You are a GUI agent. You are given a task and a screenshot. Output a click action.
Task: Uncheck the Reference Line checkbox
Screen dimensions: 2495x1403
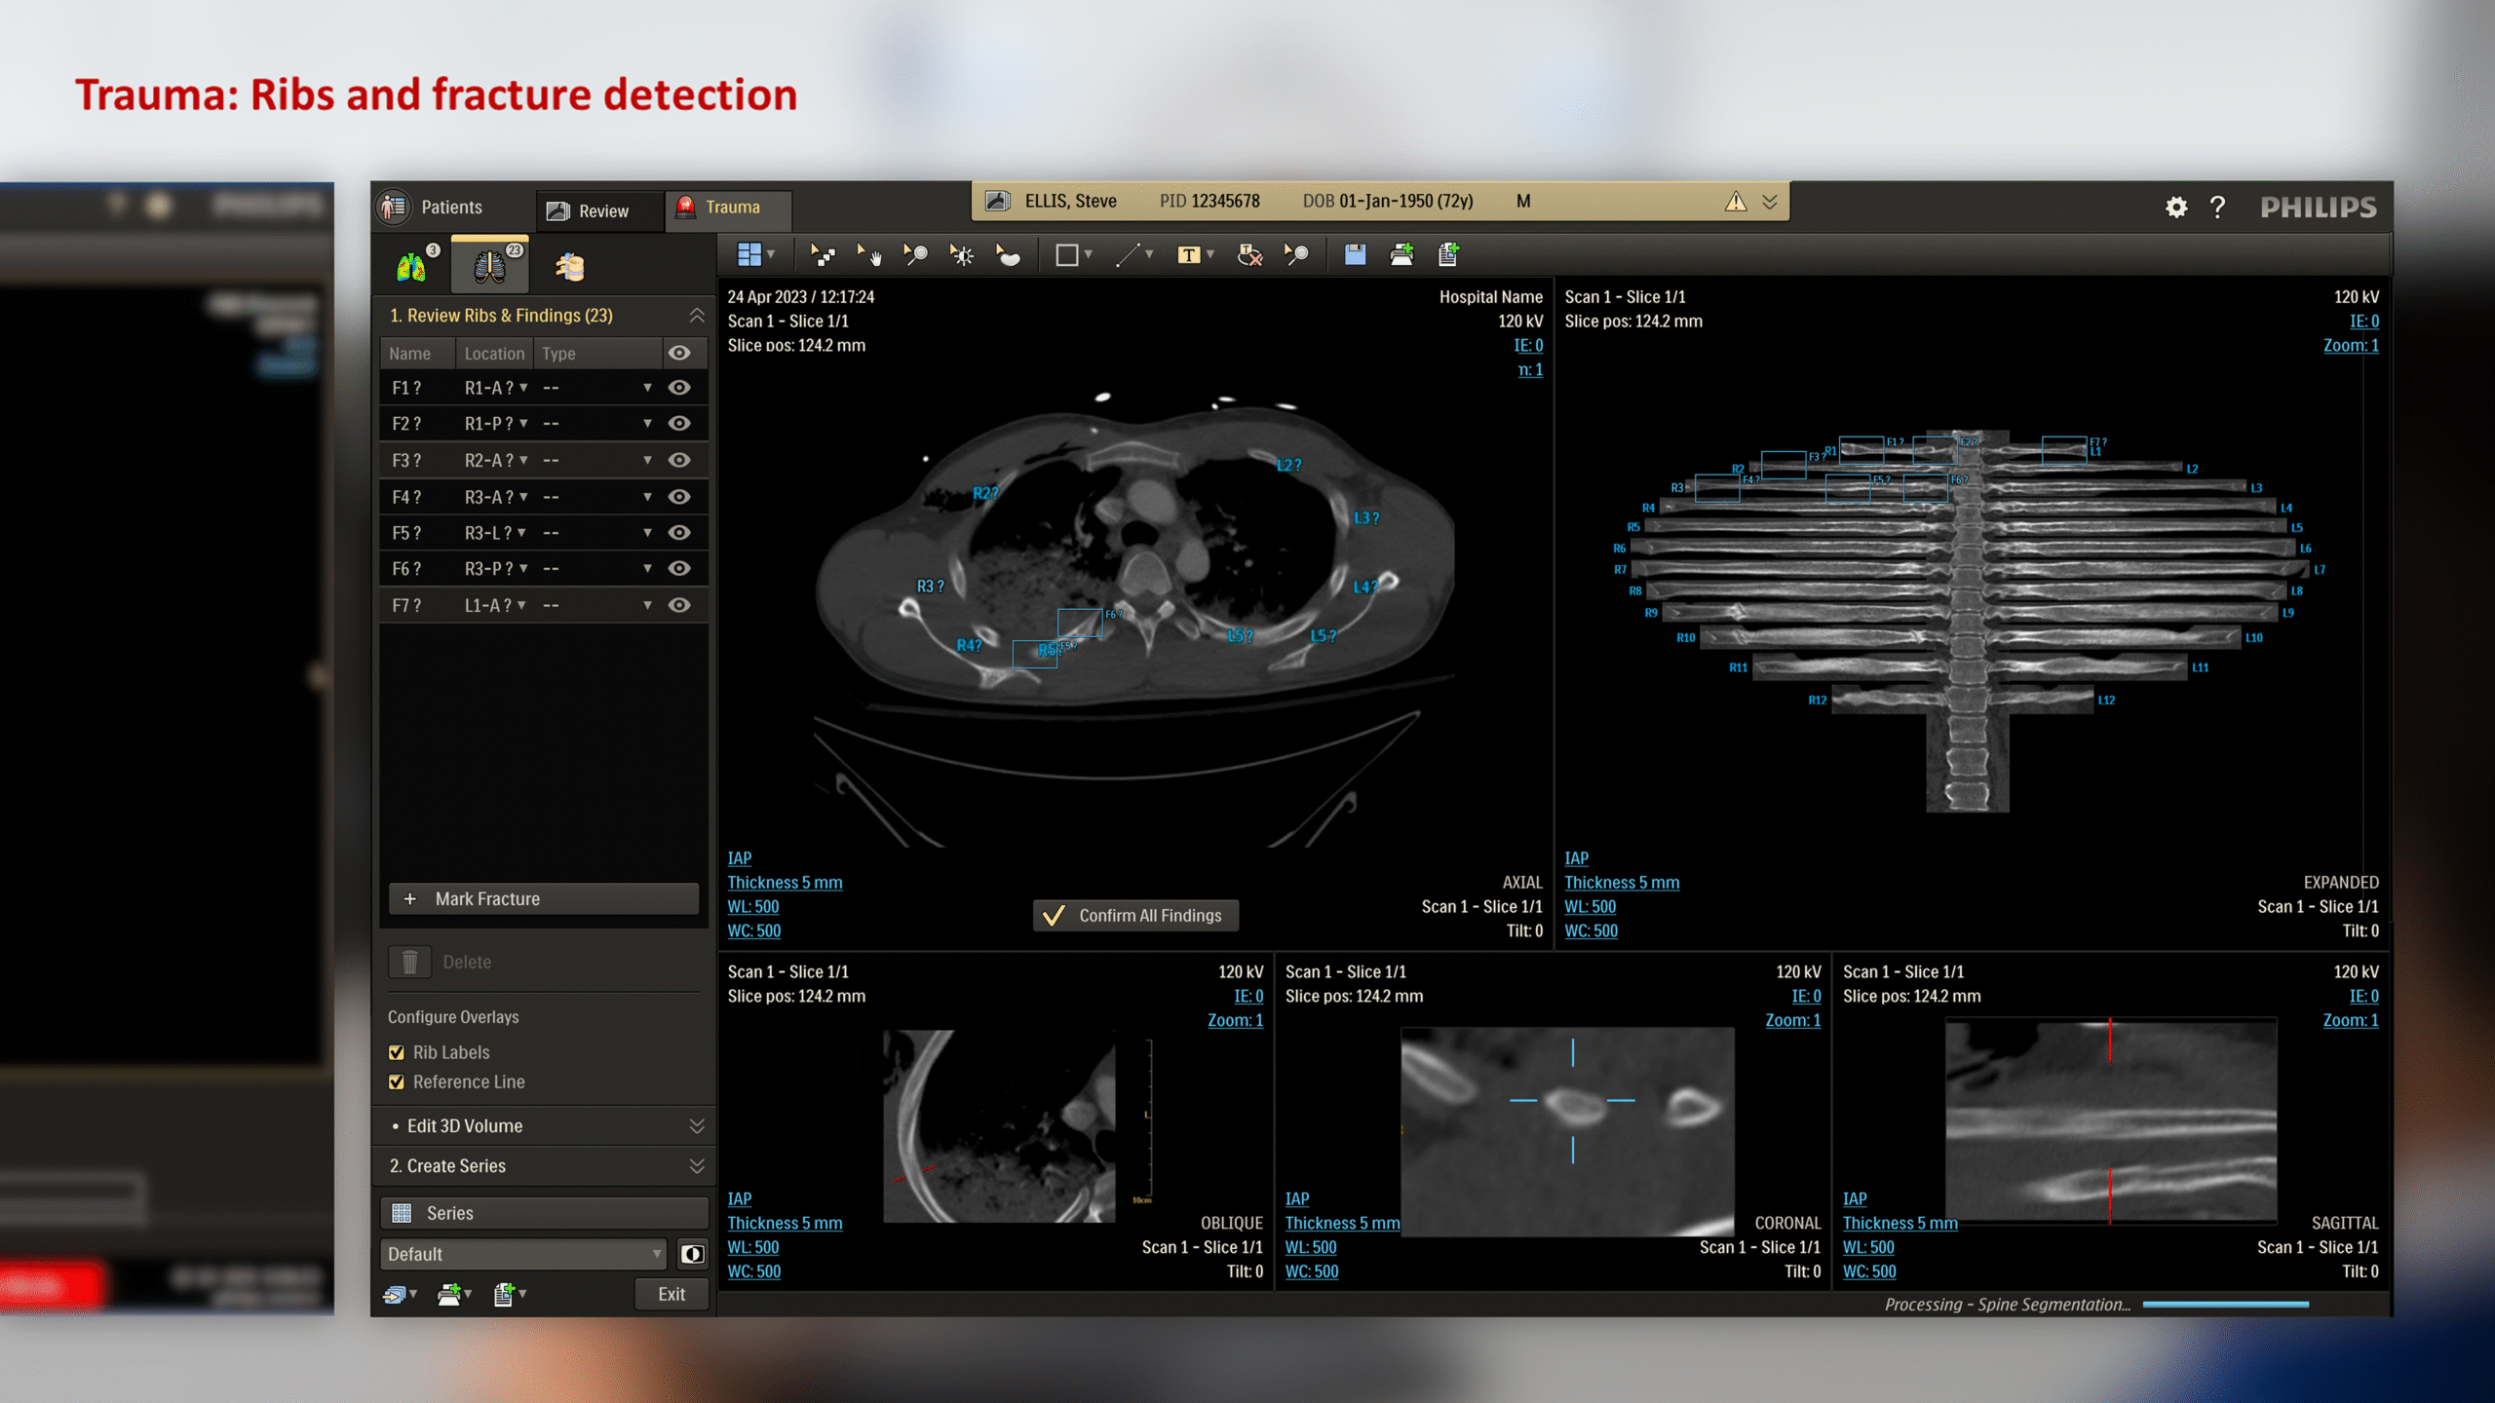click(397, 1081)
